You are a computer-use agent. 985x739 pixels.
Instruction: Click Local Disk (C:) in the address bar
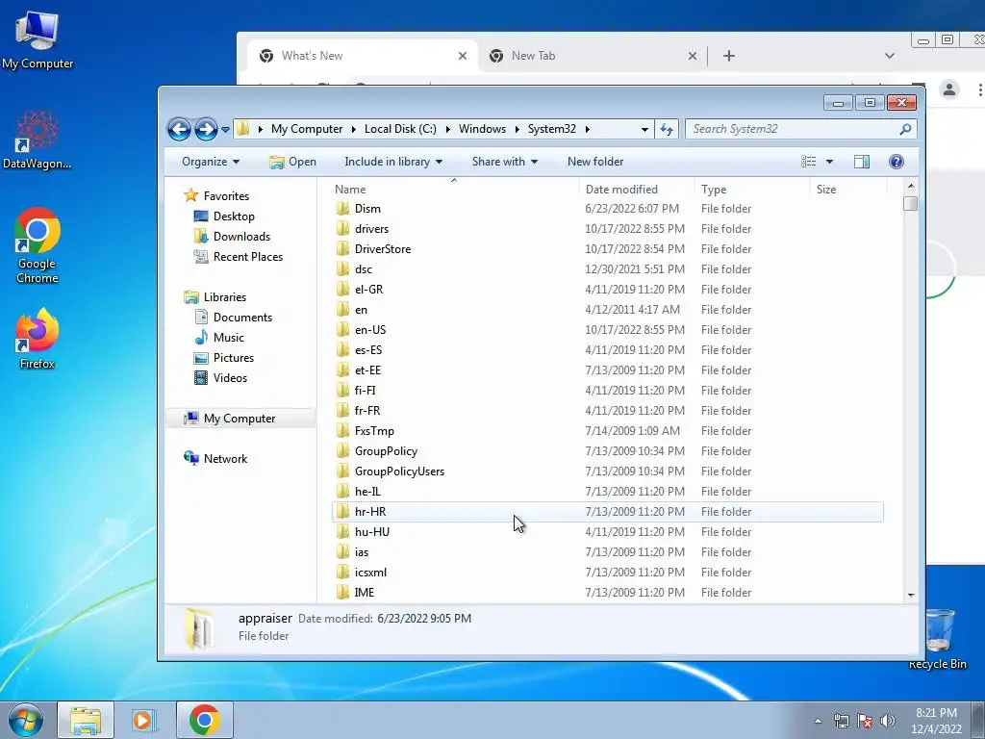click(400, 129)
